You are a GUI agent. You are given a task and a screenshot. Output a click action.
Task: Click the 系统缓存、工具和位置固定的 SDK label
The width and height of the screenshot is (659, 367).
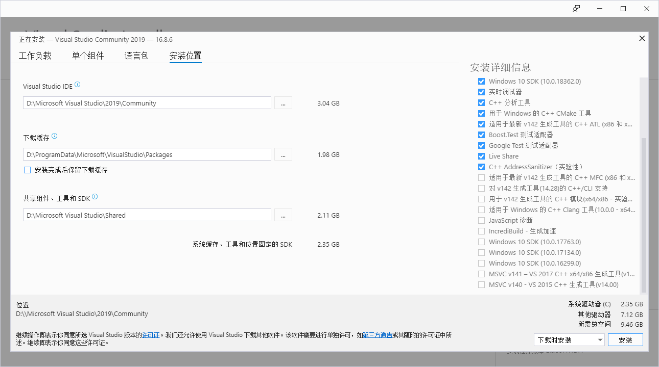pyautogui.click(x=242, y=245)
